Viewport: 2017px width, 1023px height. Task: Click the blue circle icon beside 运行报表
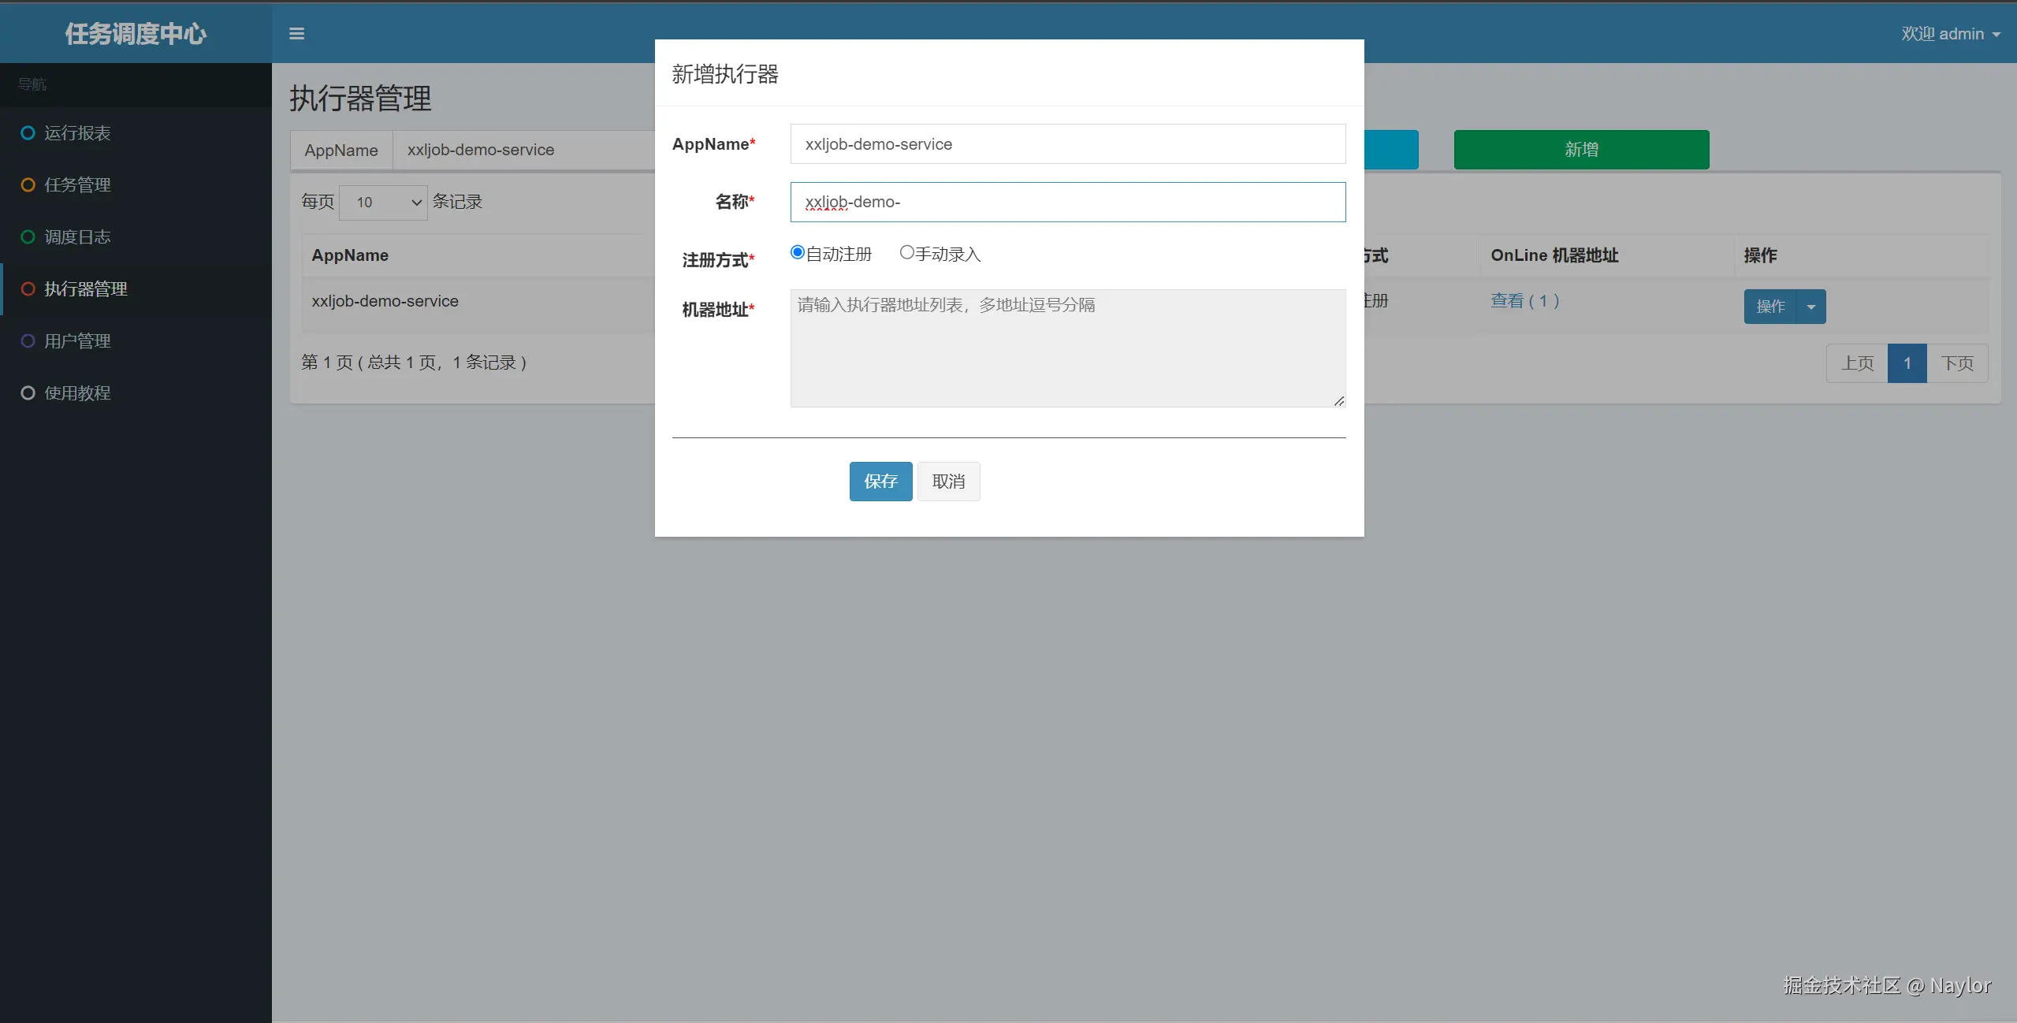28,133
